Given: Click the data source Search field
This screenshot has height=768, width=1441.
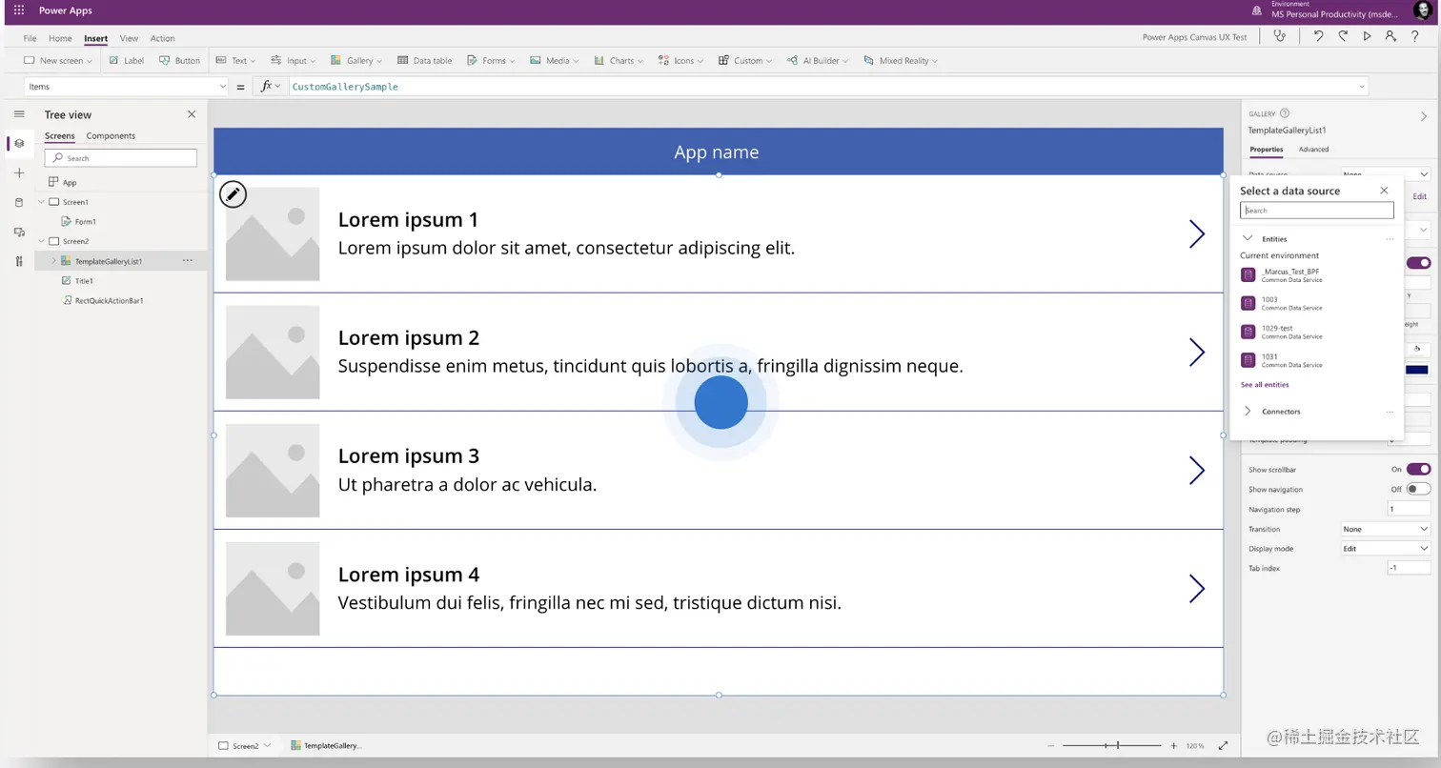Looking at the screenshot, I should pyautogui.click(x=1316, y=211).
